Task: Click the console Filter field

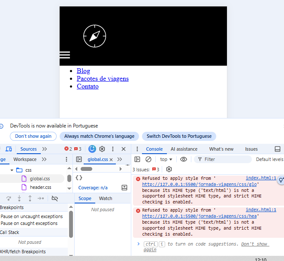Action: click(223, 159)
